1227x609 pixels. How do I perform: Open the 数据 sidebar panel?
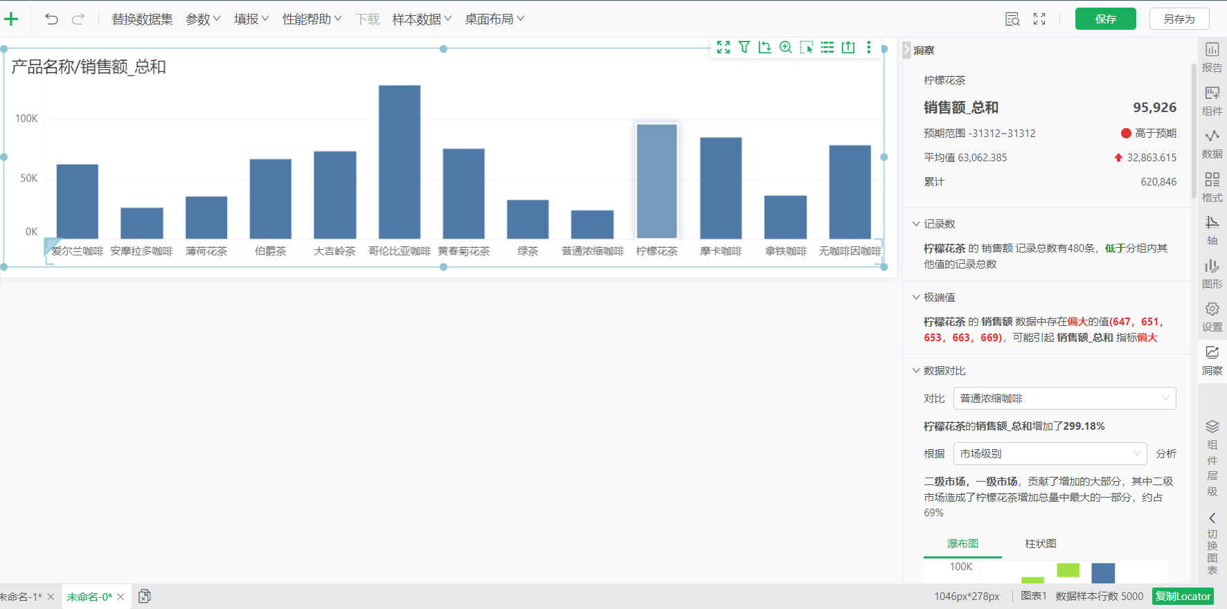[1212, 144]
